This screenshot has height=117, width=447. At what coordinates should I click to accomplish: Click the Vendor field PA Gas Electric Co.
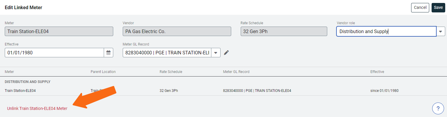click(177, 31)
